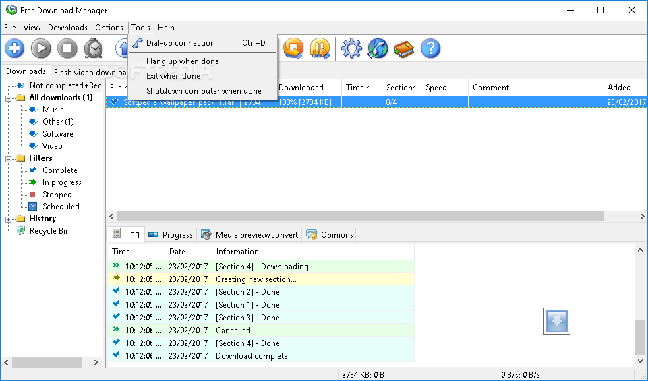This screenshot has width=648, height=381.
Task: Select Music category in tree
Action: 53,110
